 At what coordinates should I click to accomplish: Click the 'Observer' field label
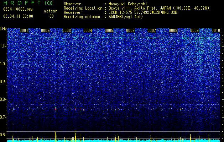pos(72,4)
